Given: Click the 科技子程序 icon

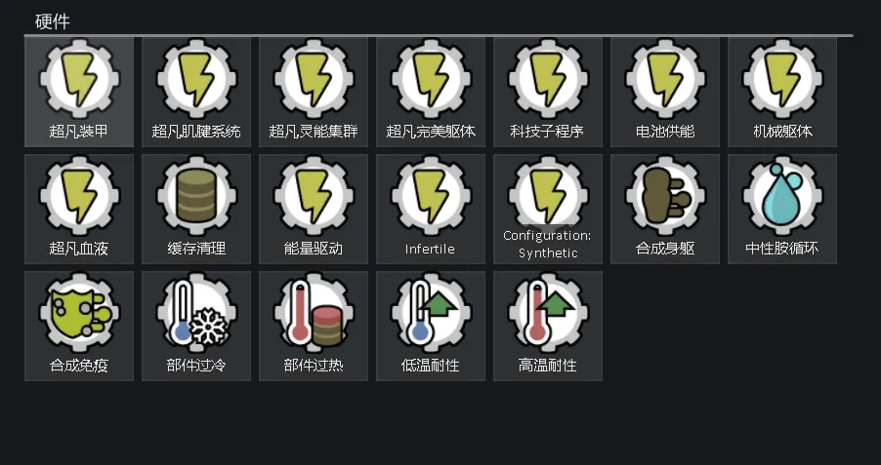Looking at the screenshot, I should (x=548, y=80).
